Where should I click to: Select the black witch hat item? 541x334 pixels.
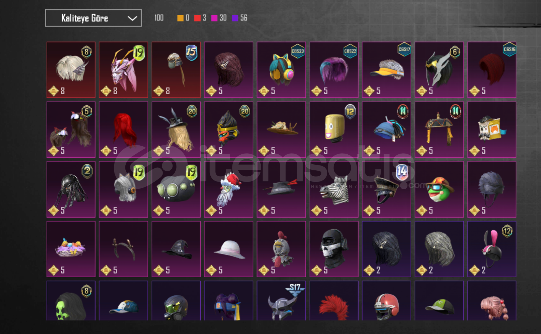point(176,249)
